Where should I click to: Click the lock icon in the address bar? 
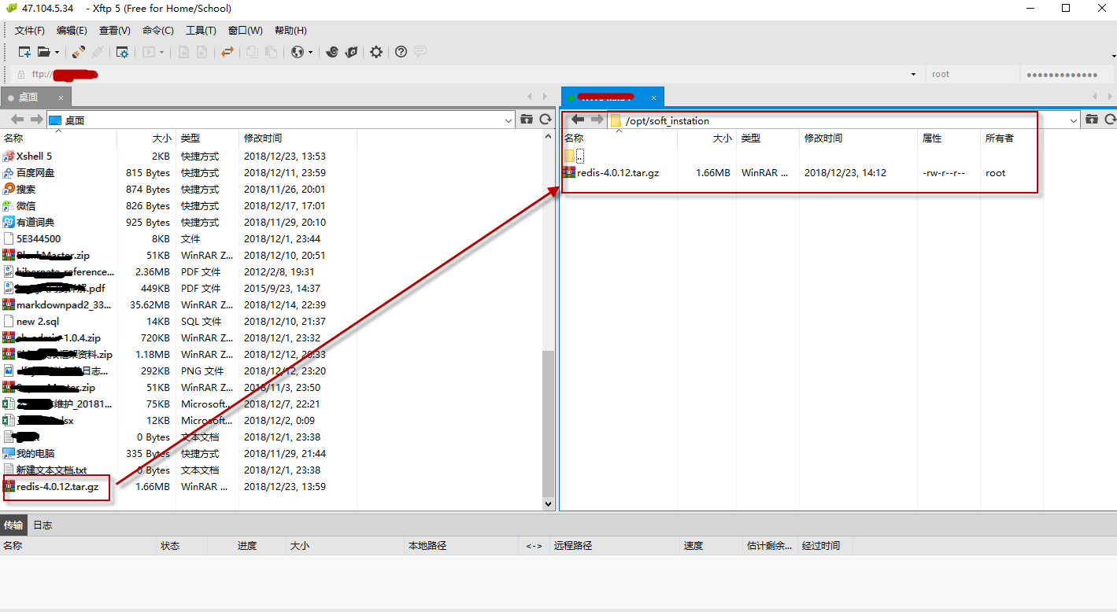click(x=21, y=75)
